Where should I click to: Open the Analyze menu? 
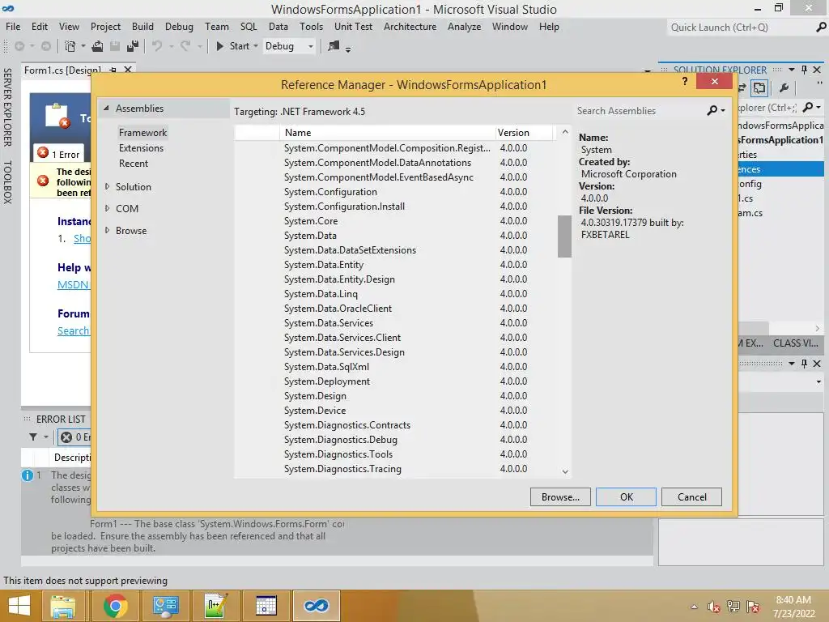[x=464, y=27]
